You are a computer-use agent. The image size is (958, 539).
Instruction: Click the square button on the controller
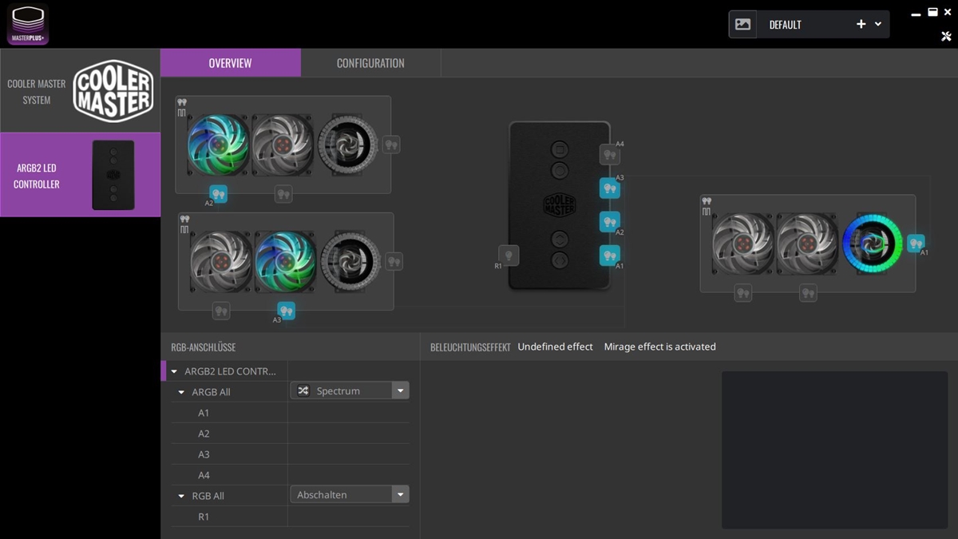coord(560,149)
